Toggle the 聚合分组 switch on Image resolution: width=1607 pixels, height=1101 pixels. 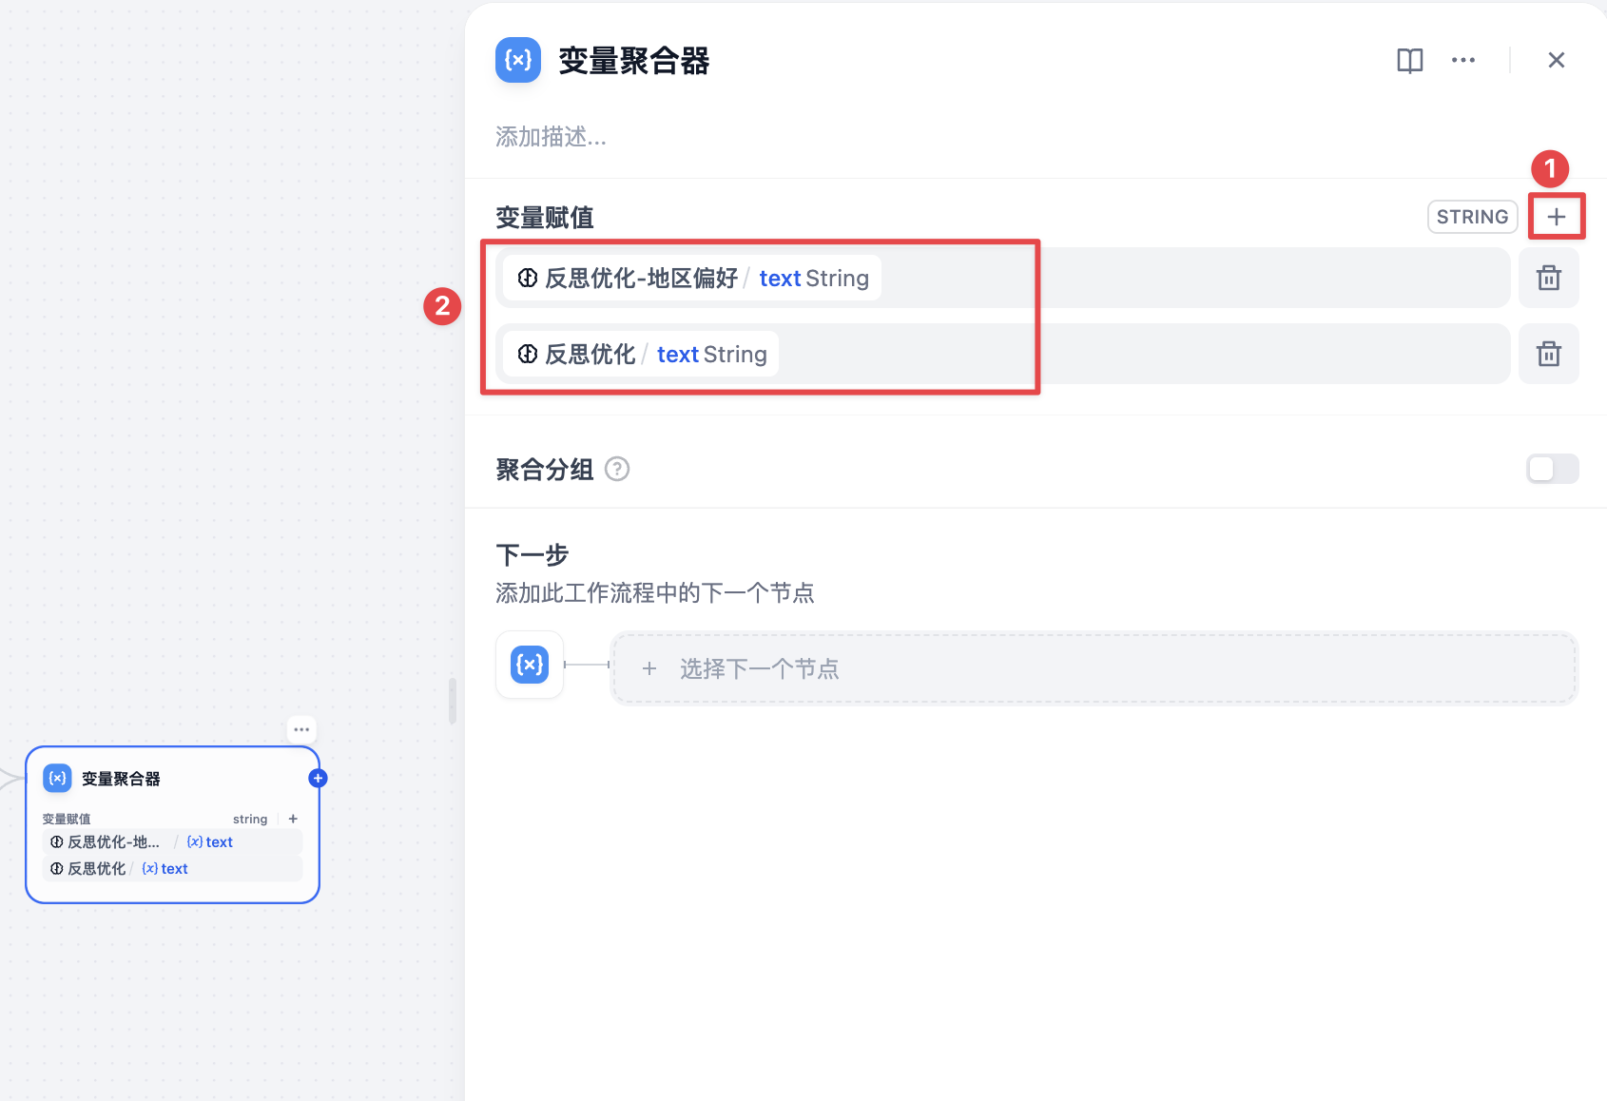click(x=1552, y=469)
